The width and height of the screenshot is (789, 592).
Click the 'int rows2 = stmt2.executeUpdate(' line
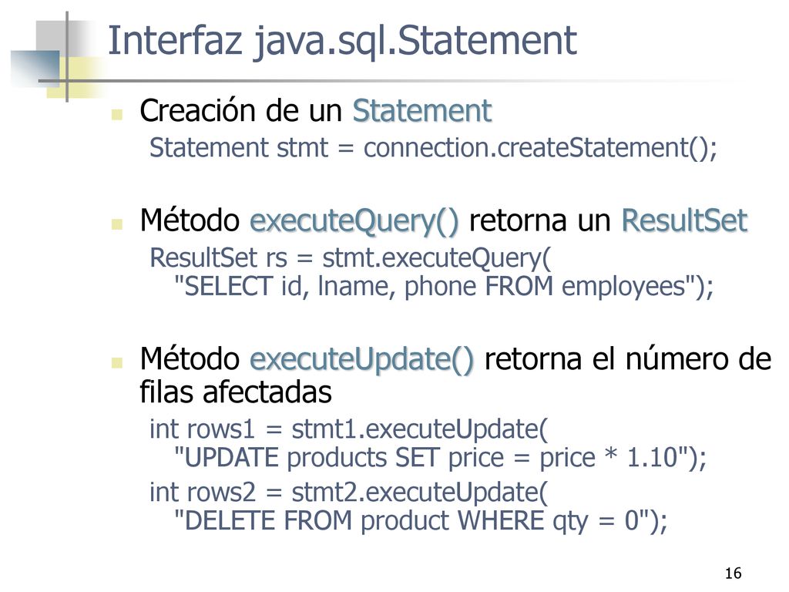coord(349,493)
